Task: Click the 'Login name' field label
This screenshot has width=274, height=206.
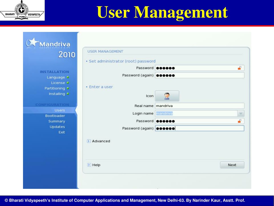Action: [x=143, y=113]
